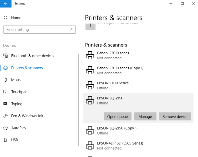Click the sidebar vertical scrollbar
198x157 pixels.
[79, 100]
